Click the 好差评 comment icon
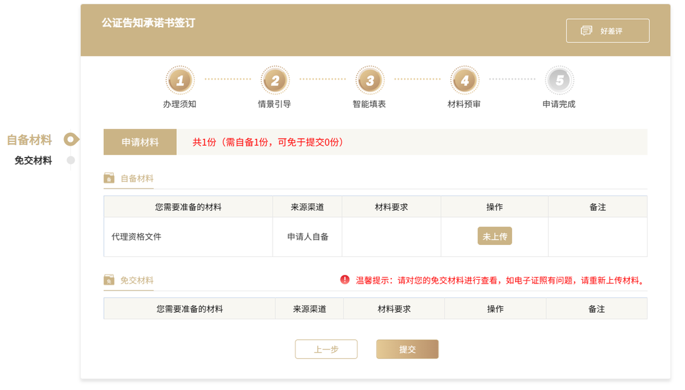The height and width of the screenshot is (390, 685). 587,31
